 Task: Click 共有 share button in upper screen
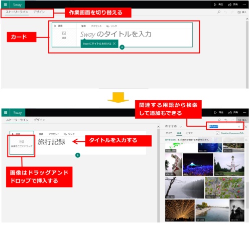click(x=233, y=5)
